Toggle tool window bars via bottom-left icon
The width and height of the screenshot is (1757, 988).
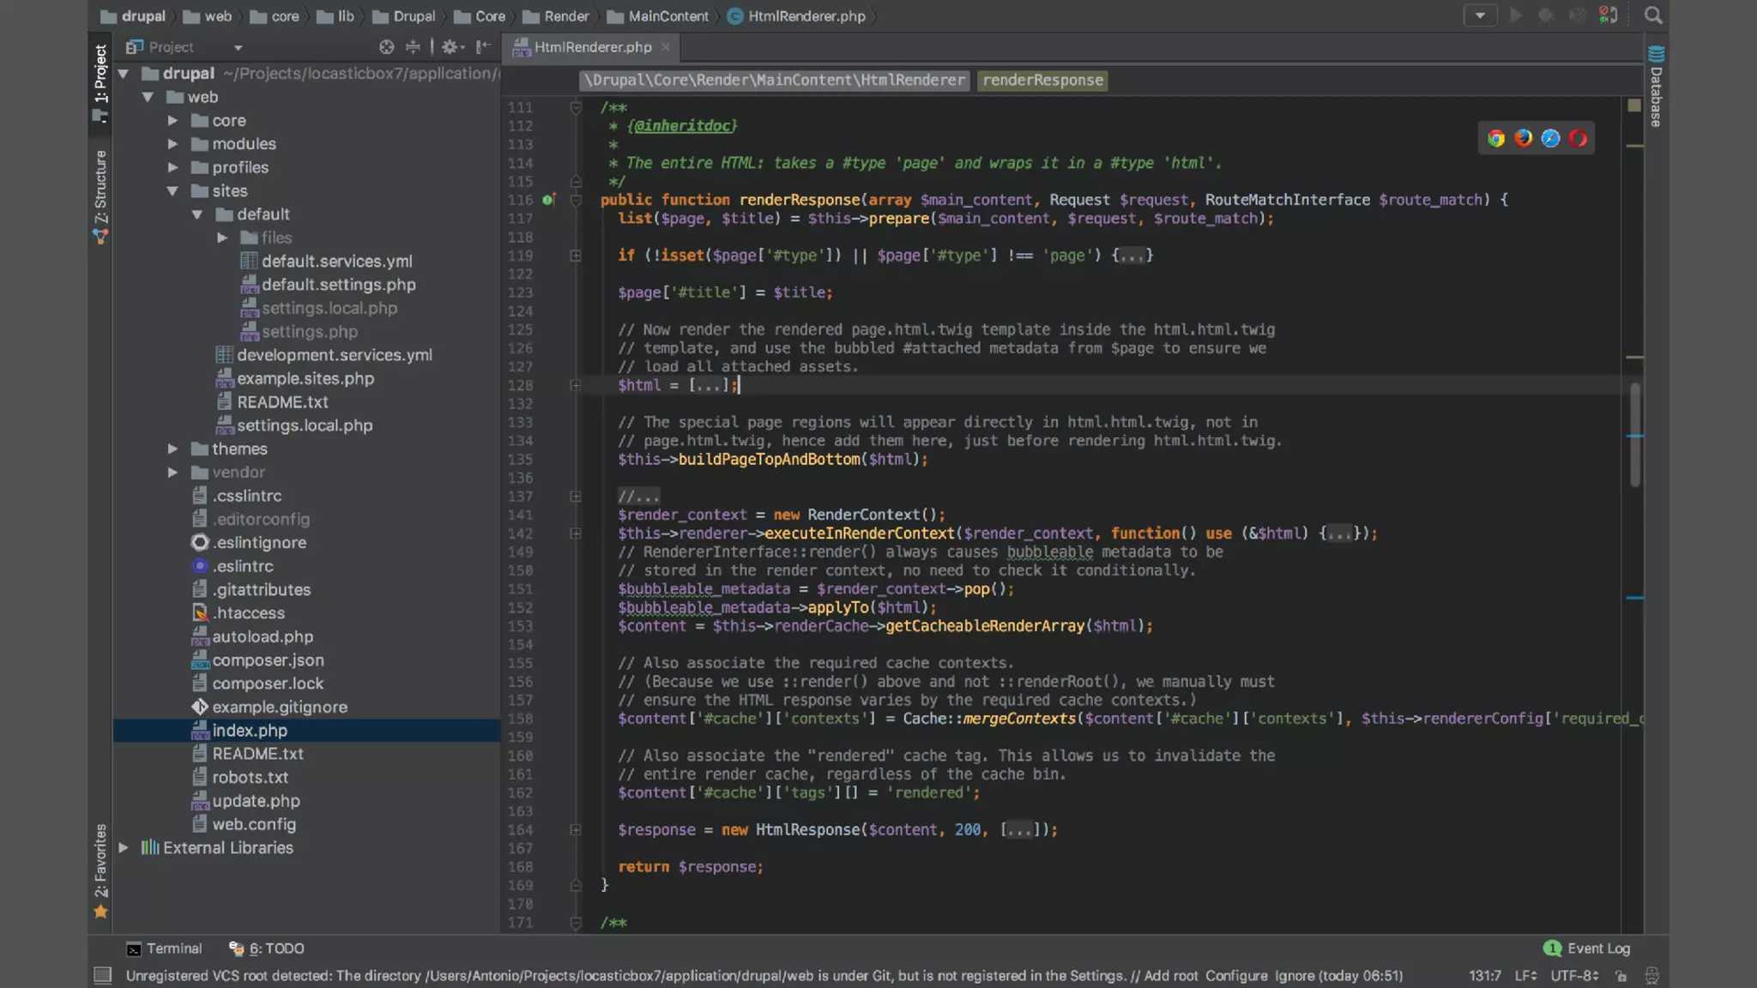click(x=102, y=975)
